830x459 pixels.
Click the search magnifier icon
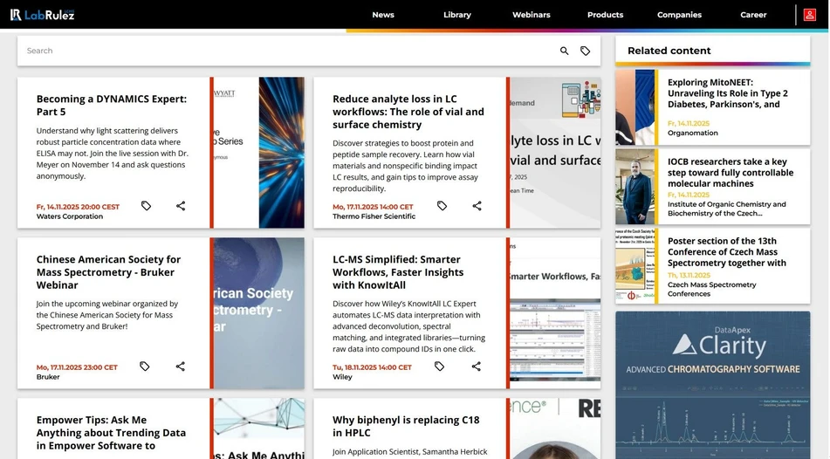tap(564, 51)
